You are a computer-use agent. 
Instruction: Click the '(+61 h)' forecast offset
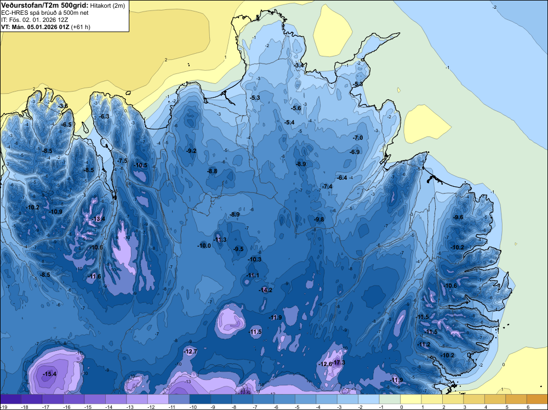point(81,27)
